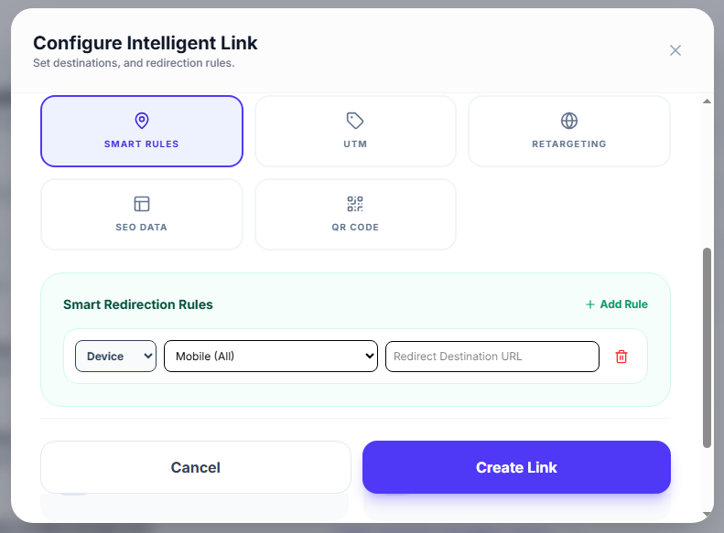Click the Create Link button
The width and height of the screenshot is (724, 533).
click(516, 467)
